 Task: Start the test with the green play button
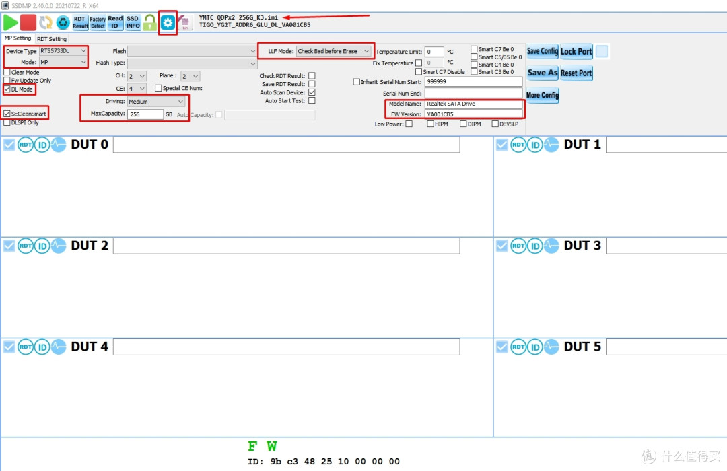tap(10, 22)
